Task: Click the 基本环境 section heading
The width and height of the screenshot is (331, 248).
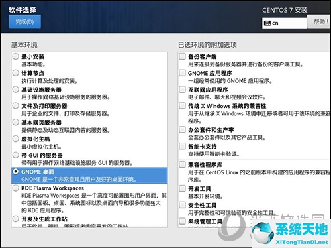Action: click(x=24, y=45)
